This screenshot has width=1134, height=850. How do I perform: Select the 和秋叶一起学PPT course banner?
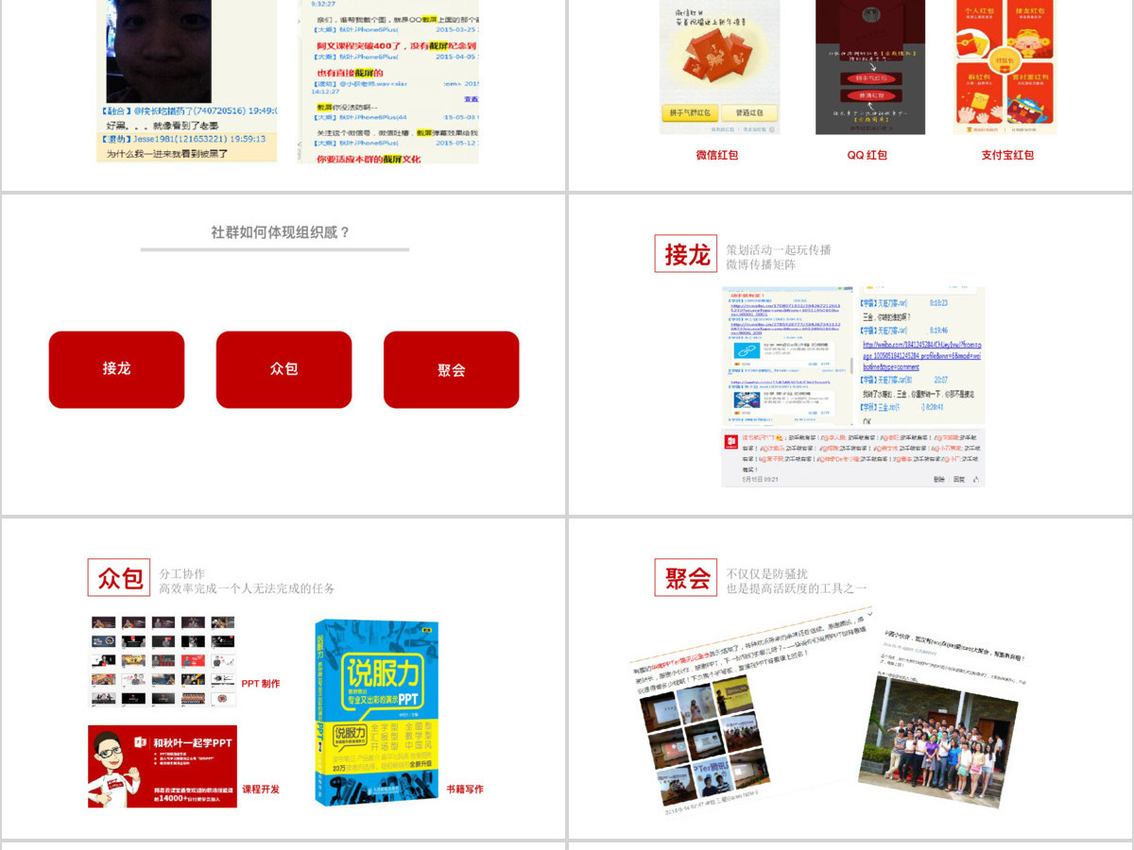(163, 766)
